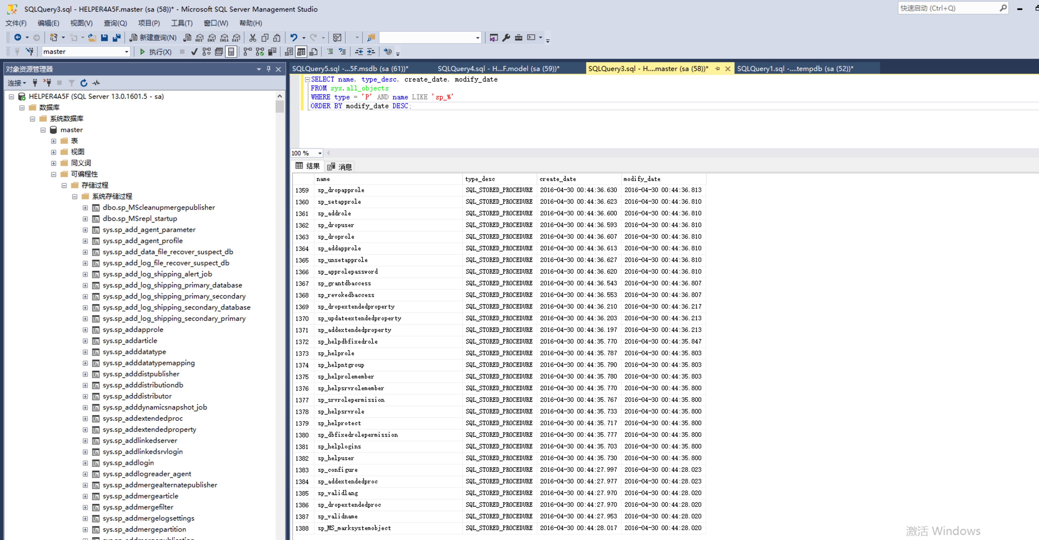Click the XMLA query icon
This screenshot has height=540, width=1039.
click(224, 37)
